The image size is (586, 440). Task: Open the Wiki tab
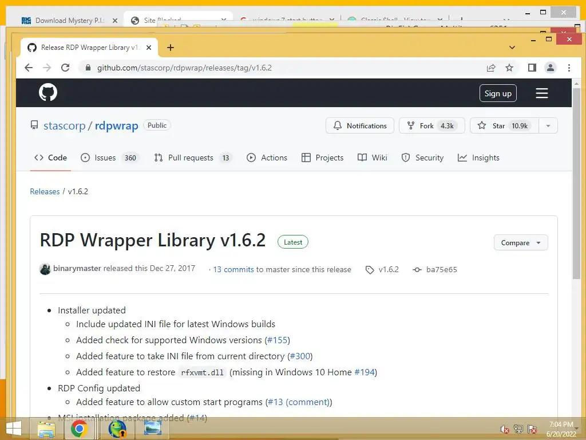pyautogui.click(x=372, y=158)
